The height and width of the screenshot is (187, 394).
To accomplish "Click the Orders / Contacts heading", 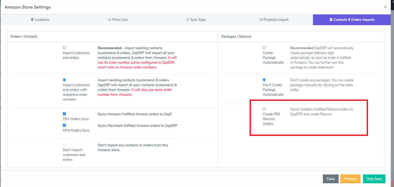I will point(24,36).
